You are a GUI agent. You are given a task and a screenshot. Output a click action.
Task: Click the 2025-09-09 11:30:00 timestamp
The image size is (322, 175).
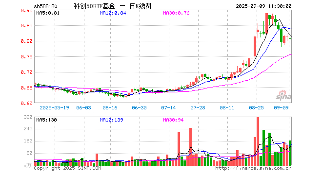263,6
